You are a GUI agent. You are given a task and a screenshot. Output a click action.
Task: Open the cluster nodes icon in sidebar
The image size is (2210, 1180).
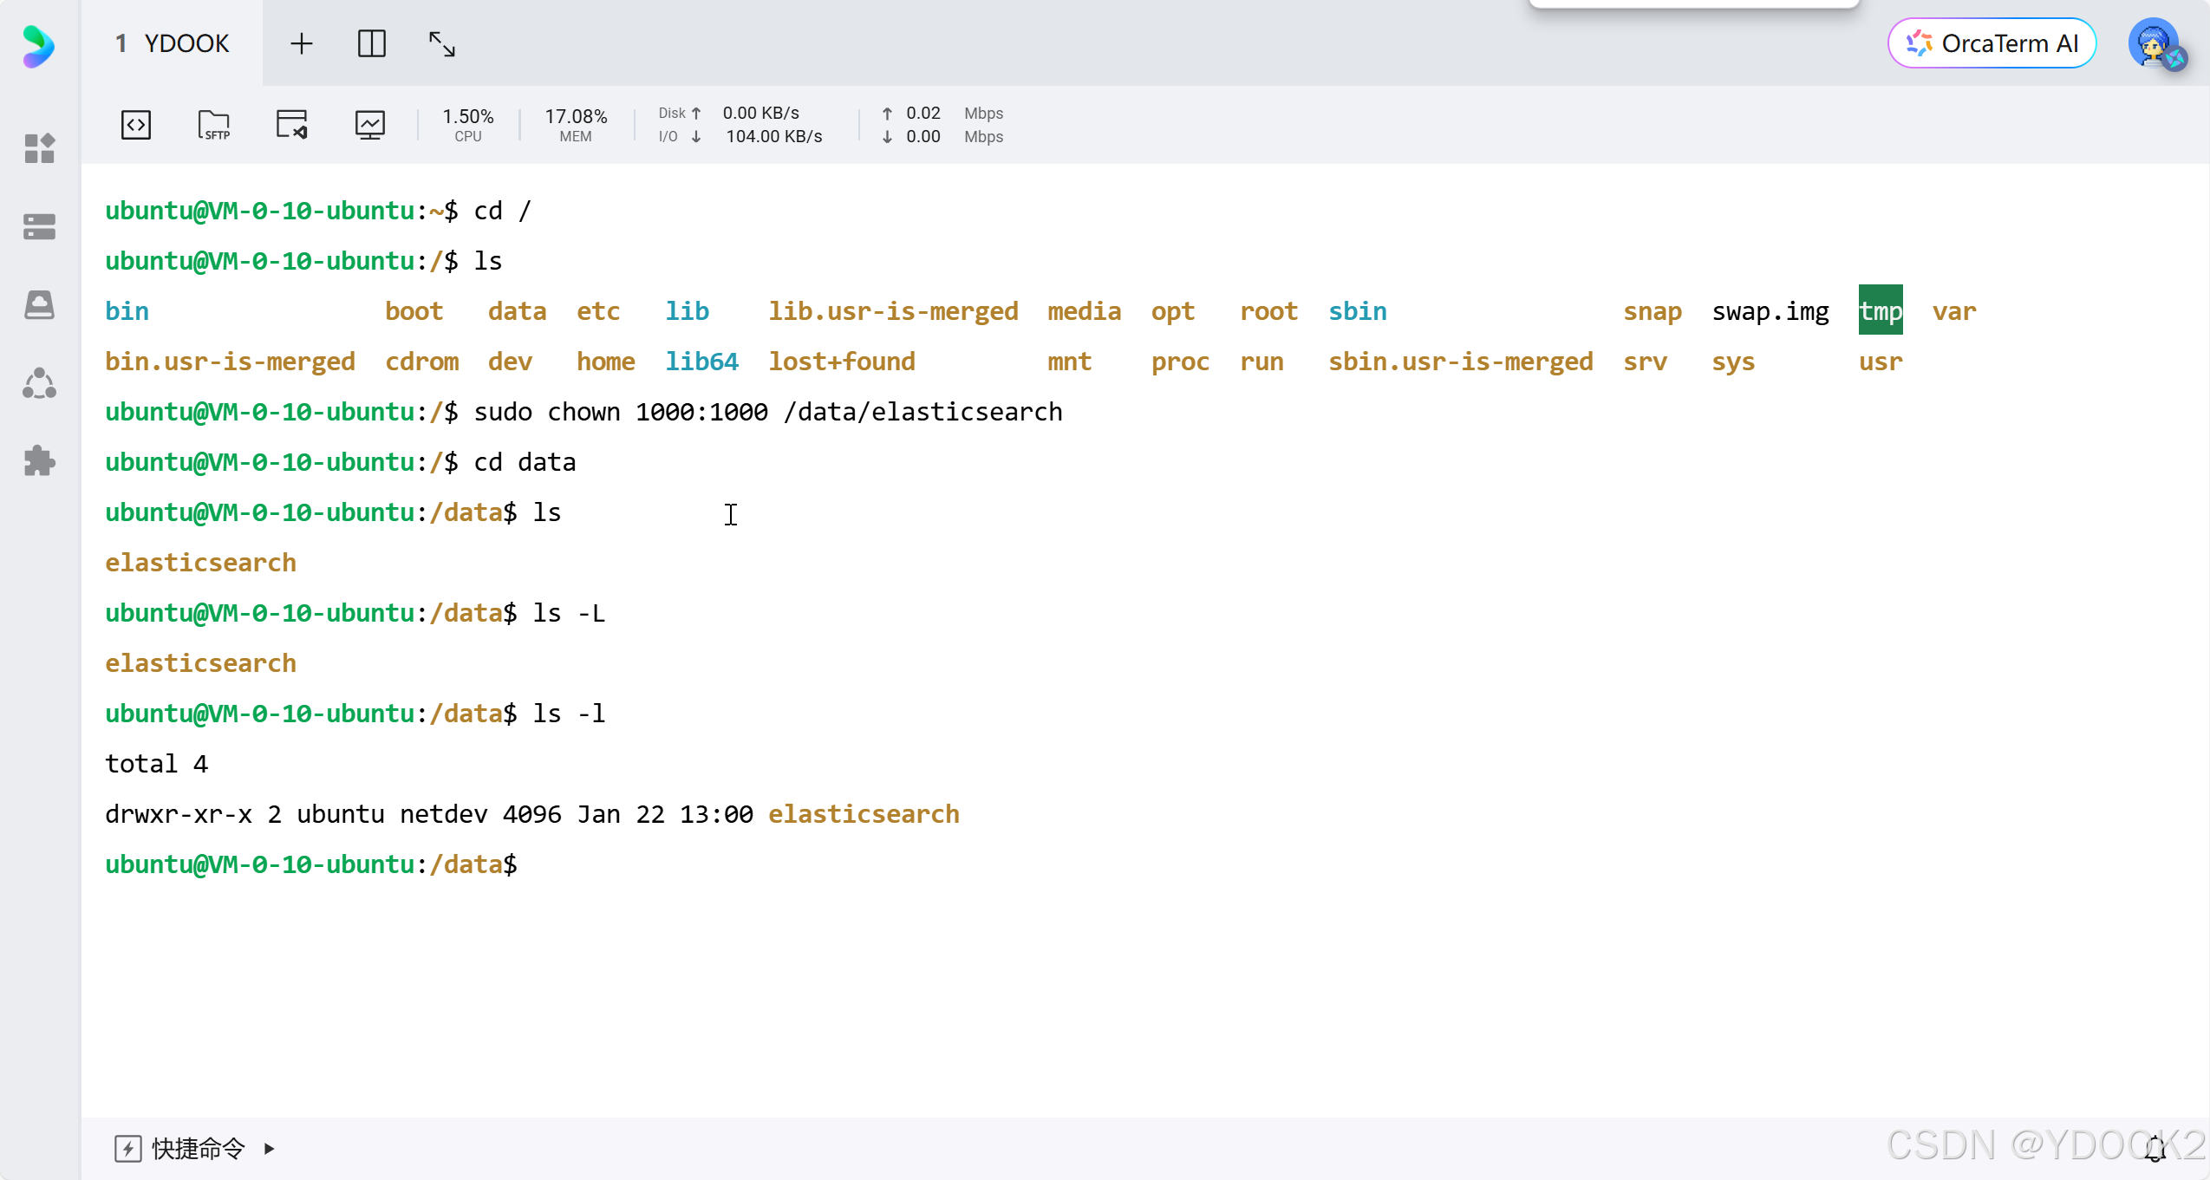point(39,383)
